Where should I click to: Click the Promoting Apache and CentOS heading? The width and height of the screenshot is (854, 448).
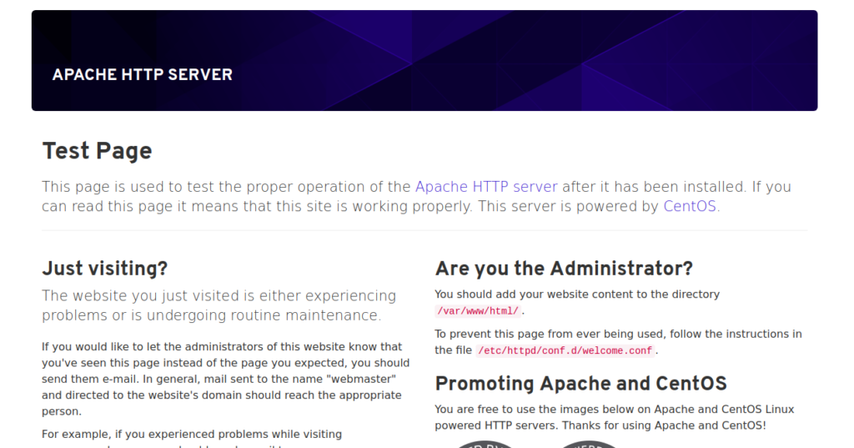(x=580, y=383)
